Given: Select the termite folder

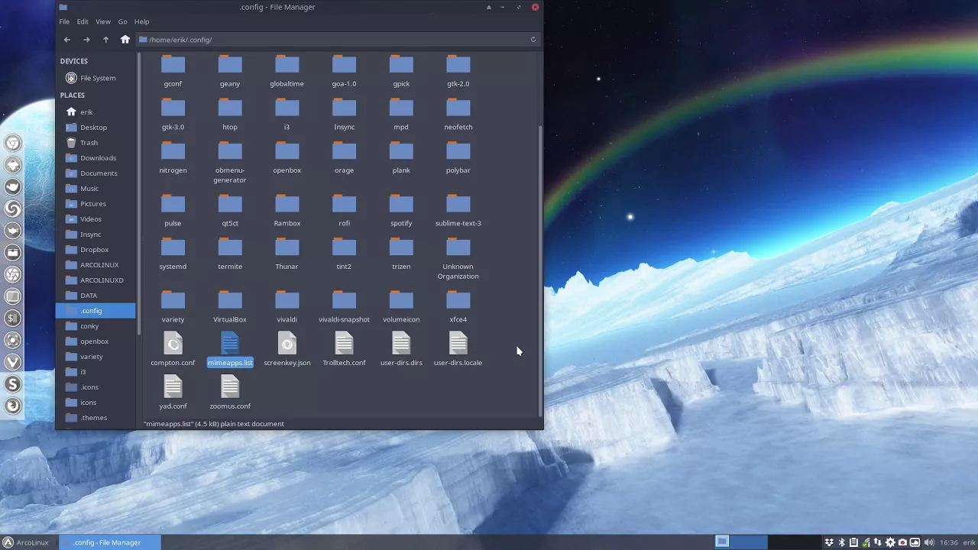Looking at the screenshot, I should coord(230,254).
